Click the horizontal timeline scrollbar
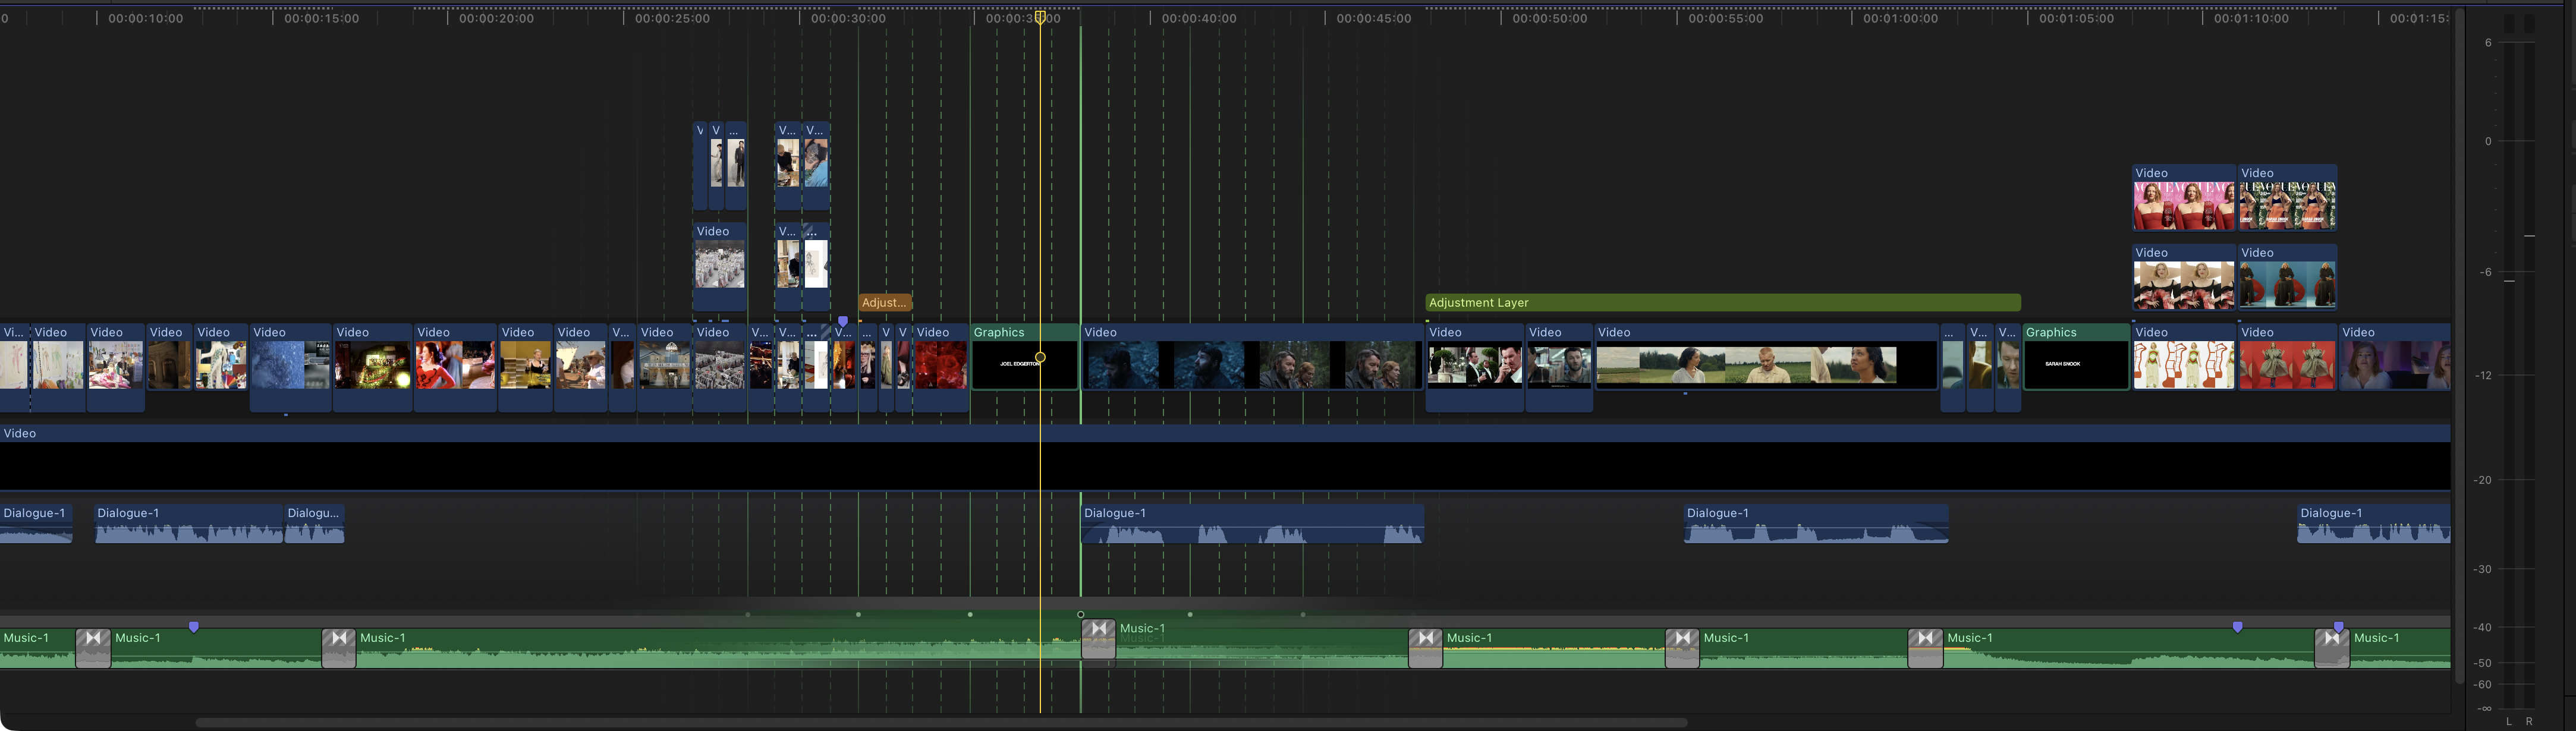The image size is (2576, 731). pyautogui.click(x=940, y=722)
